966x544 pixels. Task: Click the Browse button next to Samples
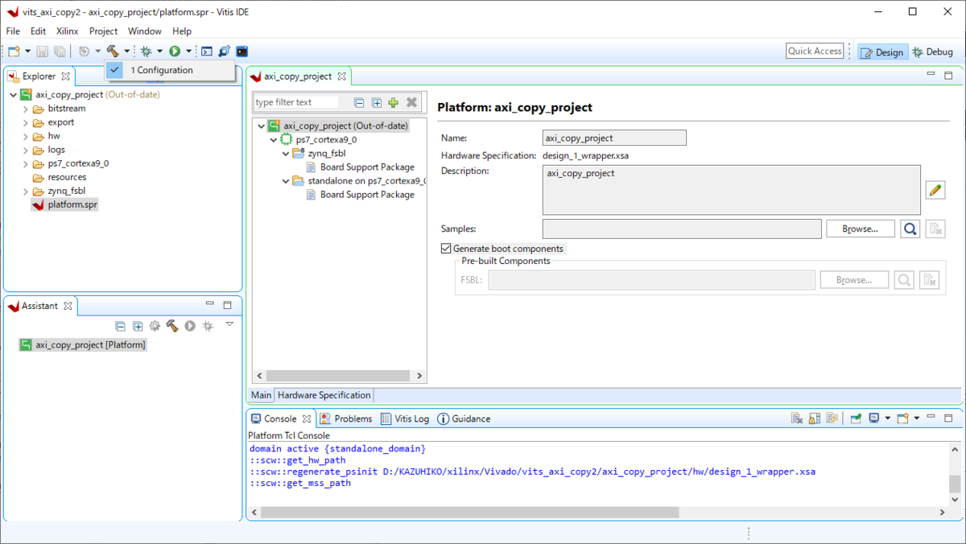(x=860, y=229)
